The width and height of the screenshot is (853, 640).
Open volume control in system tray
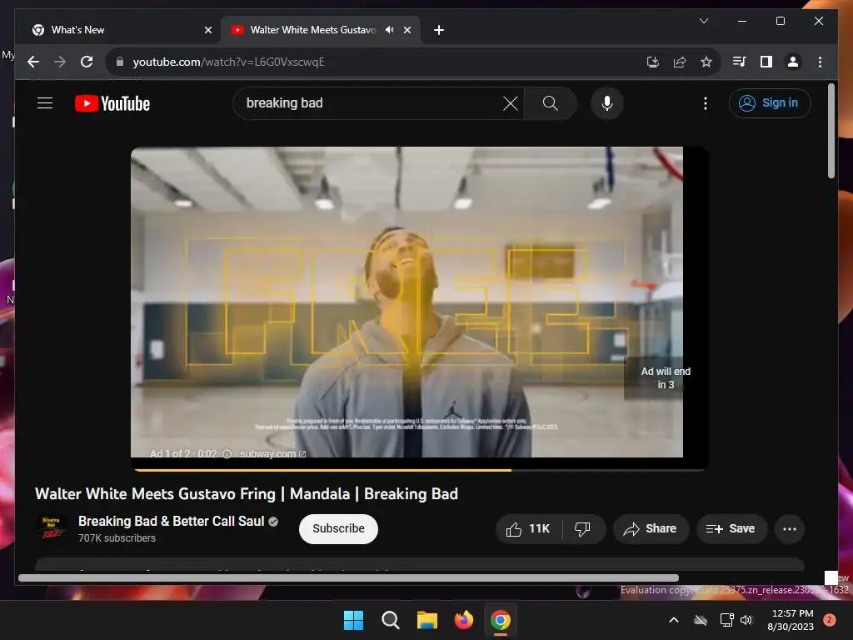tap(746, 620)
